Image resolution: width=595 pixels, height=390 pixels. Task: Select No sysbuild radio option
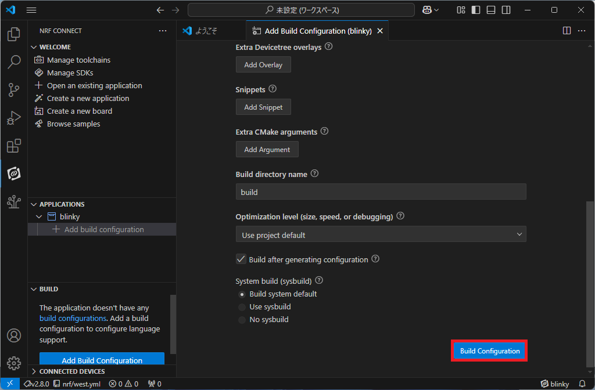(242, 320)
